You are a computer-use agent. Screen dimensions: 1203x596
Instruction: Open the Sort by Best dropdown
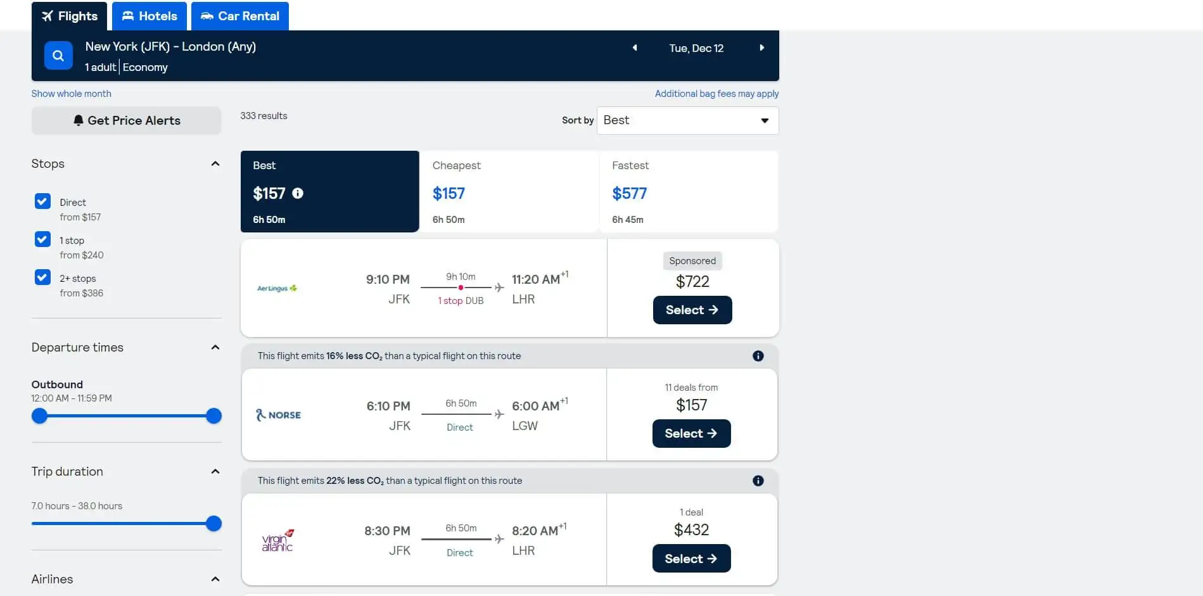pos(687,120)
